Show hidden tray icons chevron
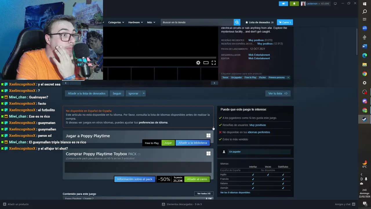371x209 pixels. tap(361, 174)
